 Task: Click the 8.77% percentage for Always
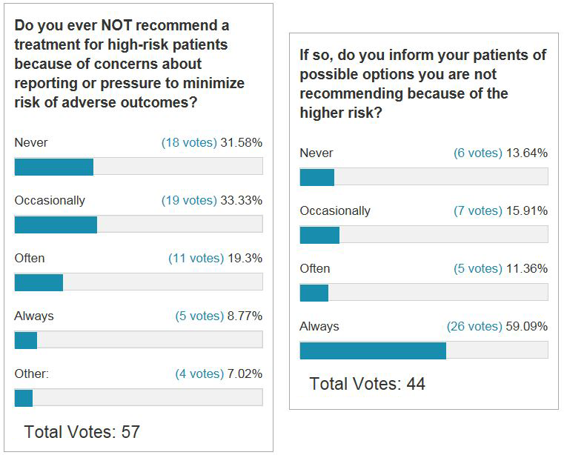pyautogui.click(x=244, y=316)
